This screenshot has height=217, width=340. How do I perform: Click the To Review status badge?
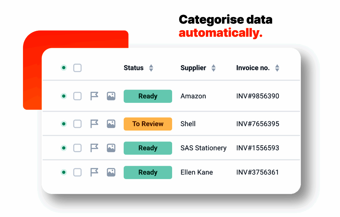click(x=148, y=124)
